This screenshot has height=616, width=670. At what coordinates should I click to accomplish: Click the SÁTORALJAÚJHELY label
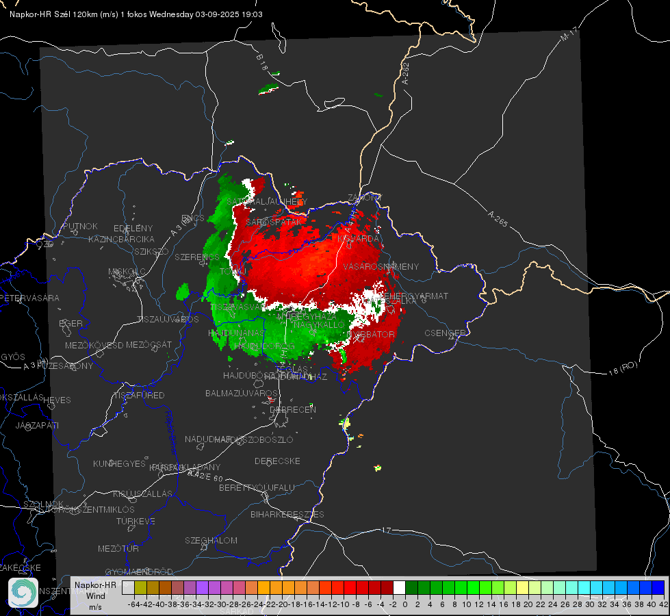pos(267,201)
